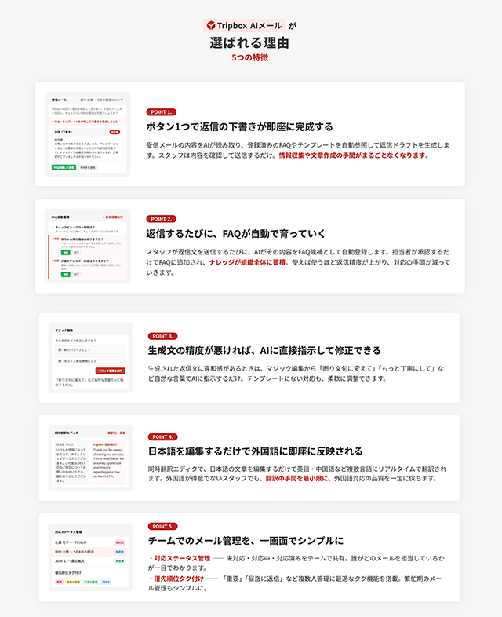Click the red '対応ステータス管理' bullet label

[182, 558]
